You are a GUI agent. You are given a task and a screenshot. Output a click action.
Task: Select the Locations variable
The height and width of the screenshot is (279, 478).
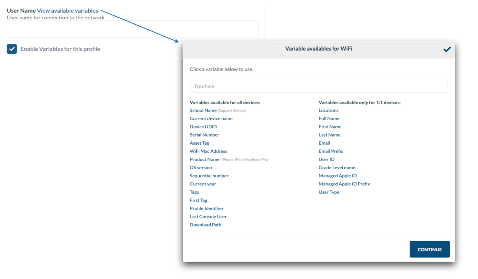328,110
